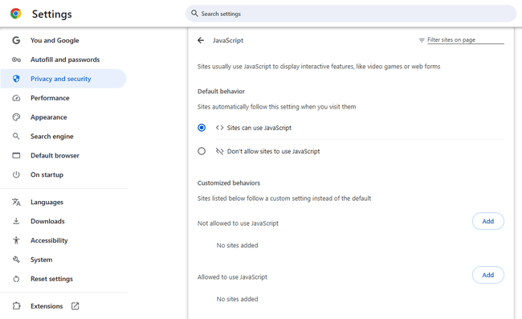Screen dimensions: 522x319
Task: Click the magnifier icon in search settings
Action: point(194,14)
